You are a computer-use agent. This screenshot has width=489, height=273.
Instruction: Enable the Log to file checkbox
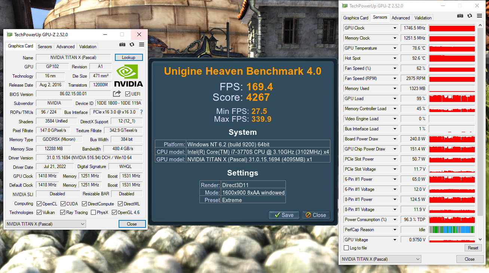coord(346,248)
